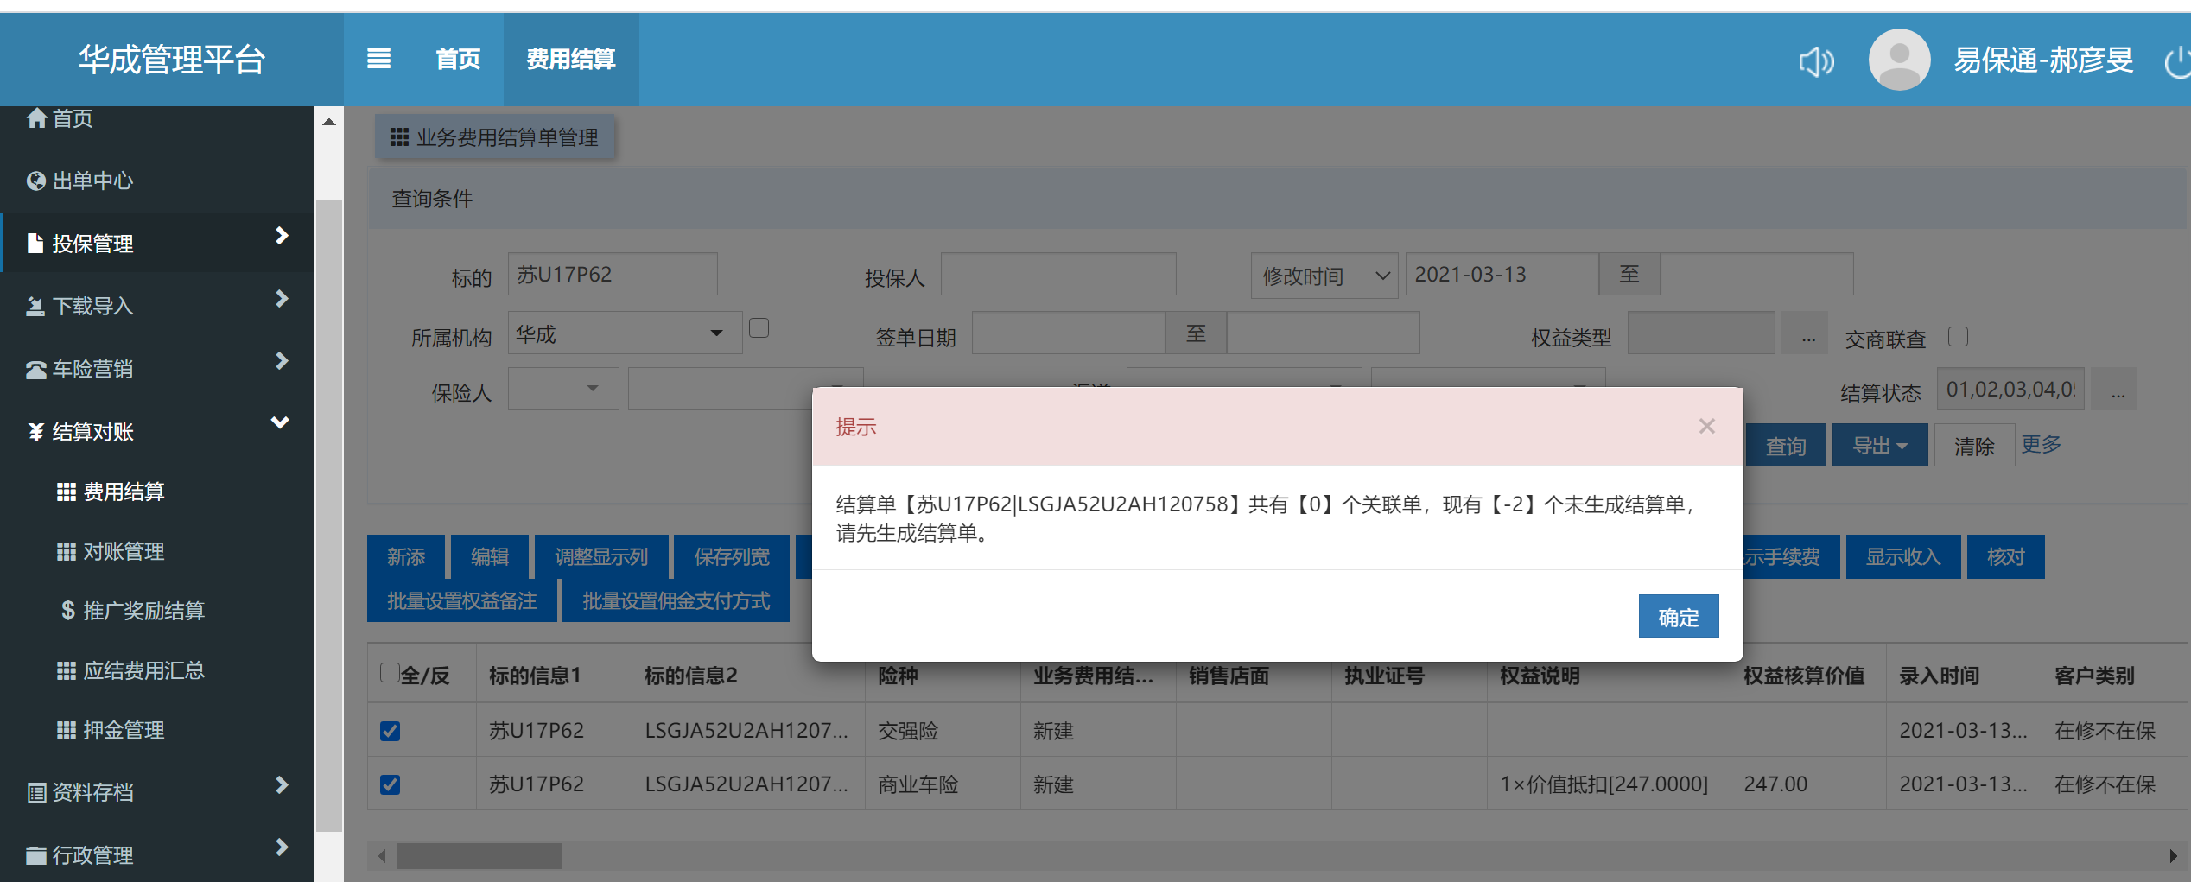
Task: Enable the 交商联查 checkbox
Action: (x=1959, y=336)
